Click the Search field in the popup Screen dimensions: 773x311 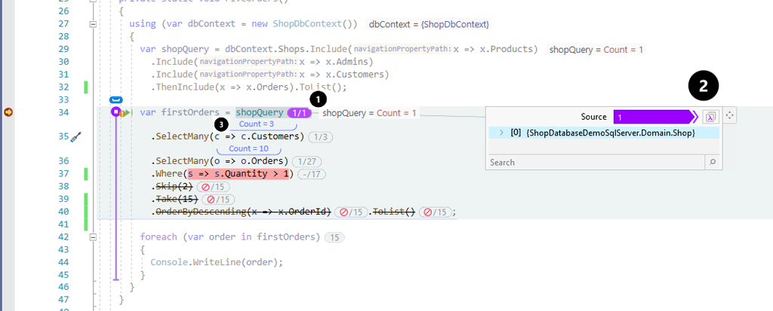pyautogui.click(x=597, y=162)
